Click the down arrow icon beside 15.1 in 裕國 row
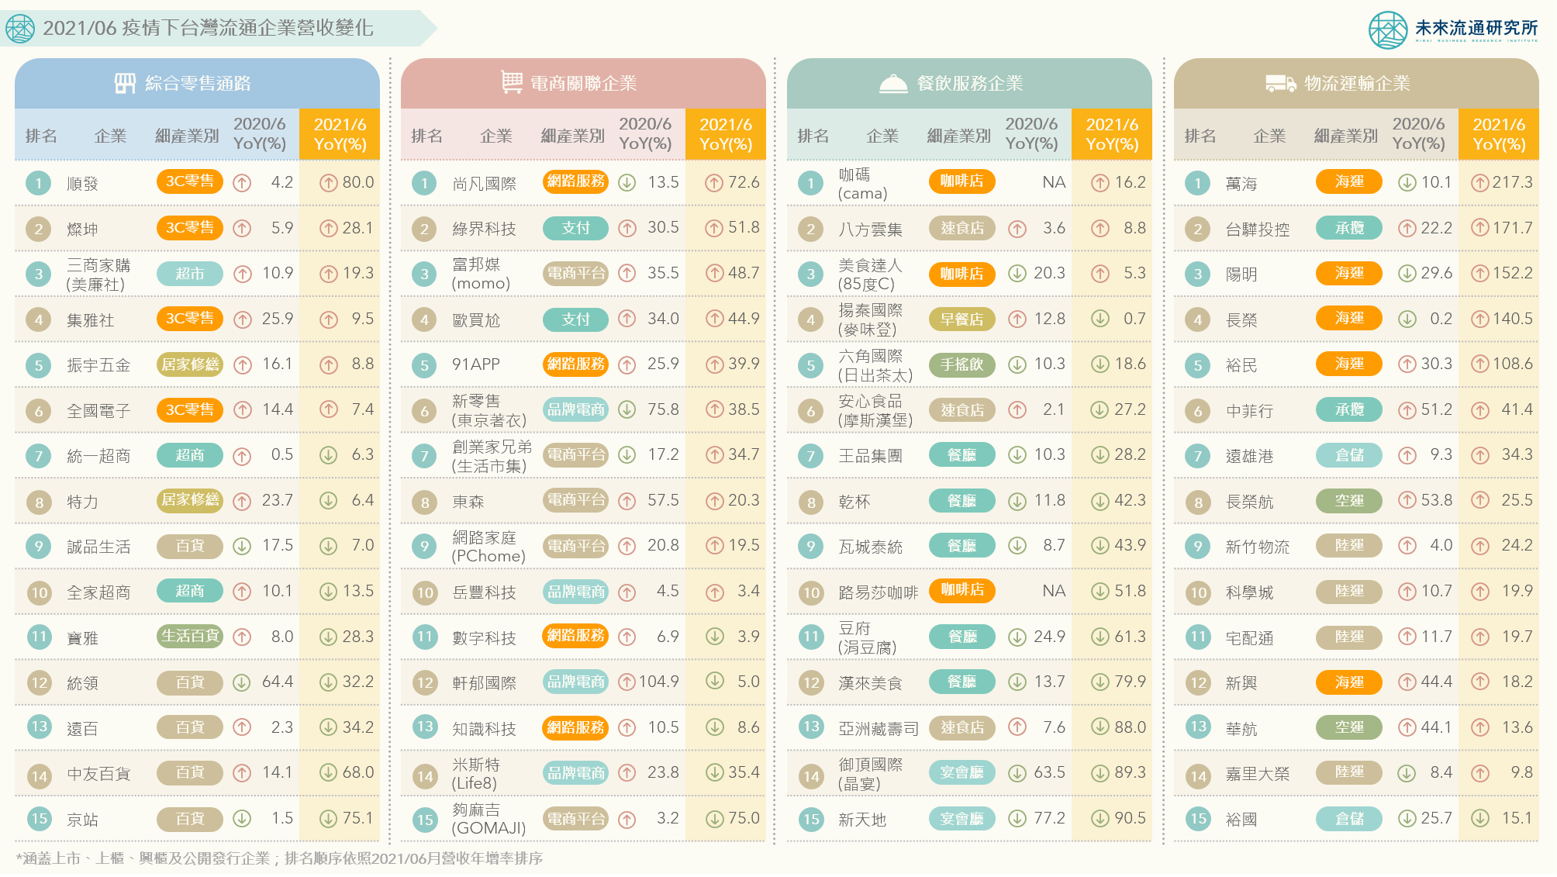Screen dimensions: 1557x877 [x=1480, y=818]
